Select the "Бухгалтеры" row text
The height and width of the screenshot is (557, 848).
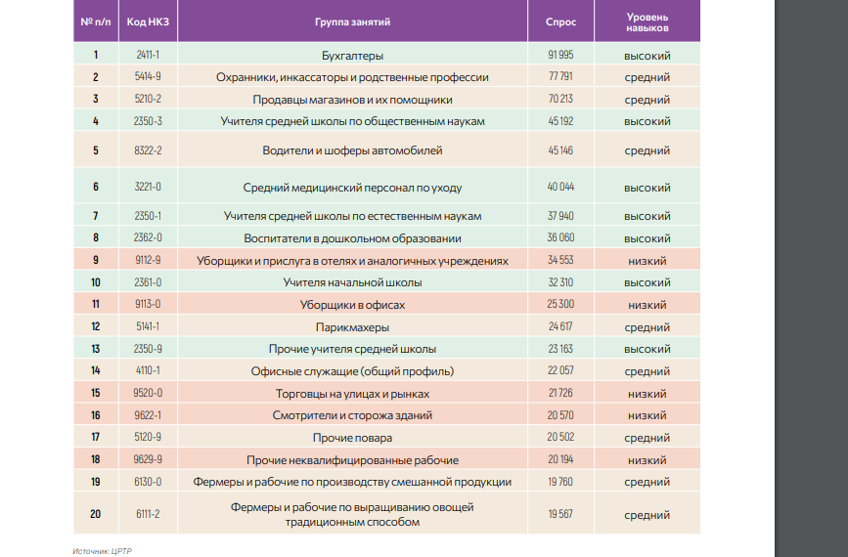352,56
